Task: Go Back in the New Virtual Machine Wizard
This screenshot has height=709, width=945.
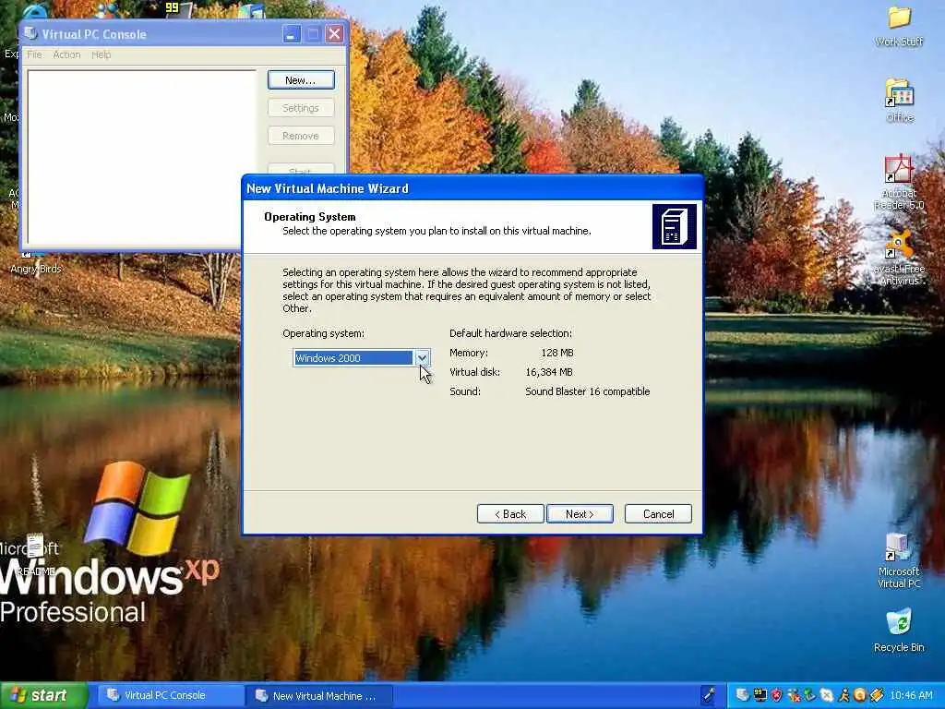Action: tap(510, 513)
